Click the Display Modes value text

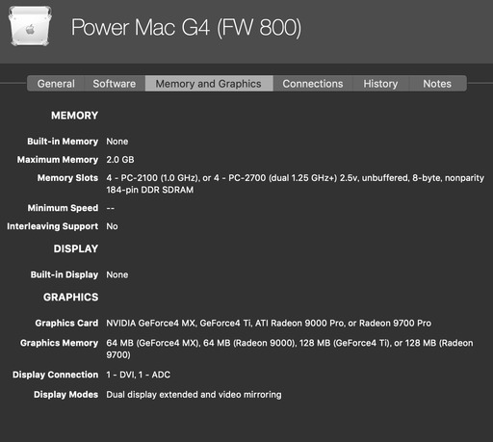tap(194, 395)
